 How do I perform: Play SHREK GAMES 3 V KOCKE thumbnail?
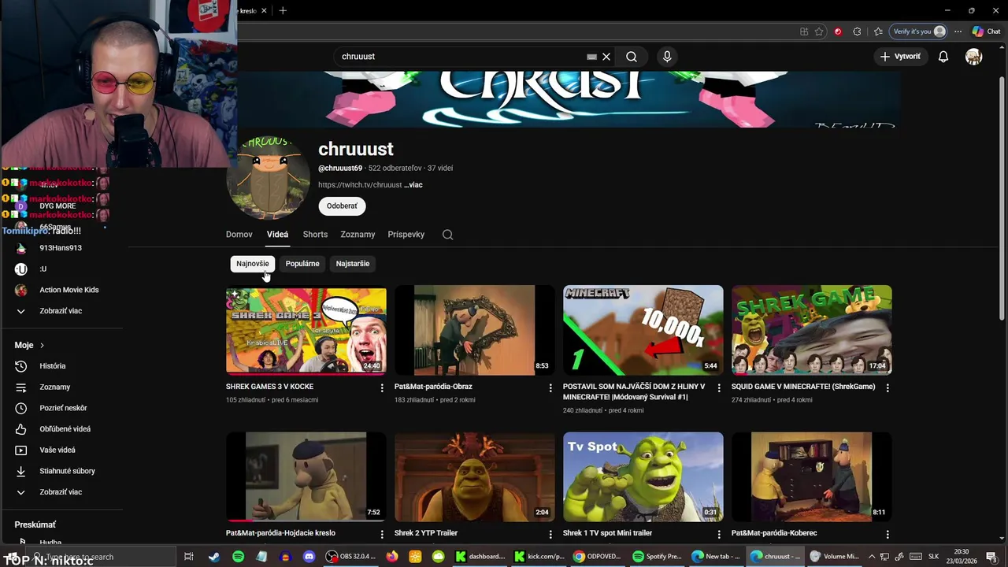pyautogui.click(x=306, y=330)
